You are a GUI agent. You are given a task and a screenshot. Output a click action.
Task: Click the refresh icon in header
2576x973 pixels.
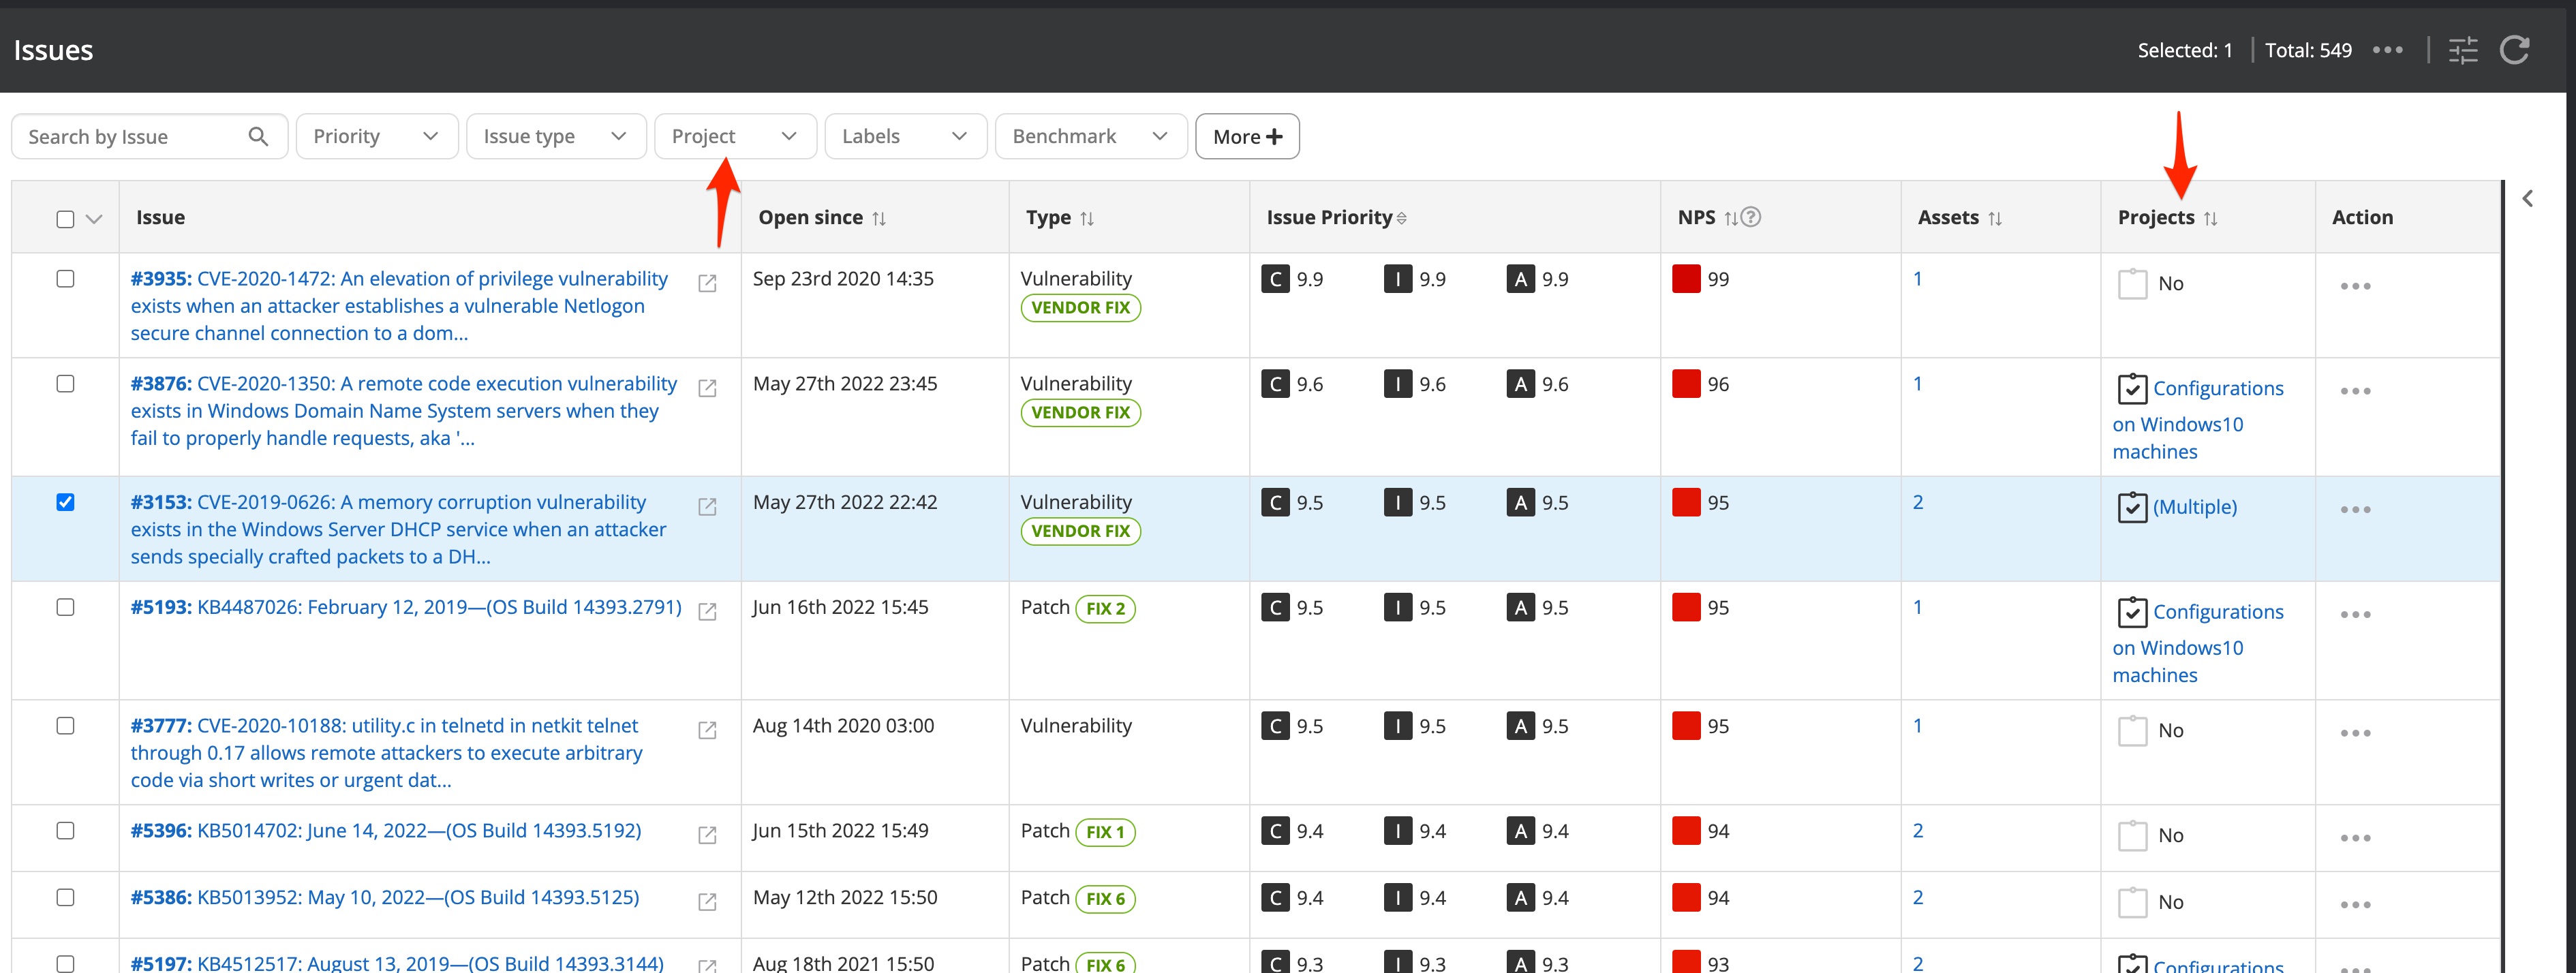2514,50
